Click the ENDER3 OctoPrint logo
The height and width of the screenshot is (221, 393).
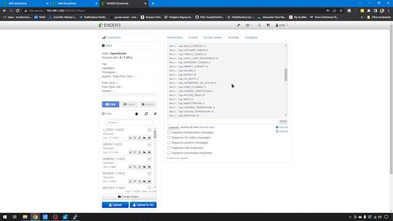point(109,25)
